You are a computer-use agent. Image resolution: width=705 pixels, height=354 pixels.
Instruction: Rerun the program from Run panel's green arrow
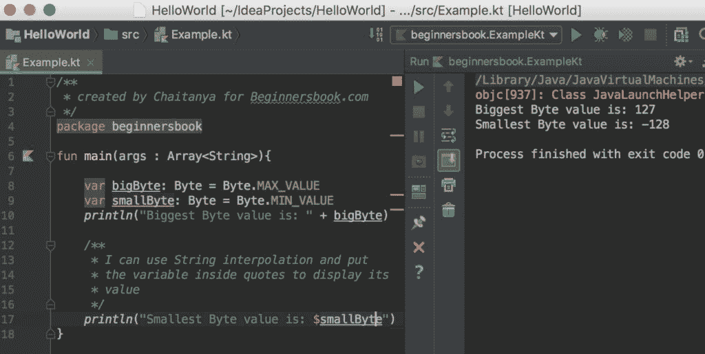pos(419,87)
